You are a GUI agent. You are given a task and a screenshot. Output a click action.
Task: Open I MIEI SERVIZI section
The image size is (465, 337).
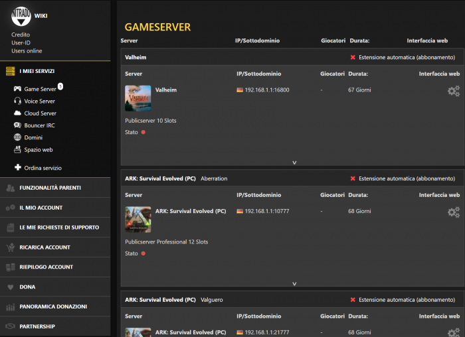37,71
